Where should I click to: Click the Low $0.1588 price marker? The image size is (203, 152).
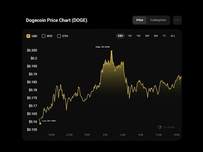click(49, 121)
